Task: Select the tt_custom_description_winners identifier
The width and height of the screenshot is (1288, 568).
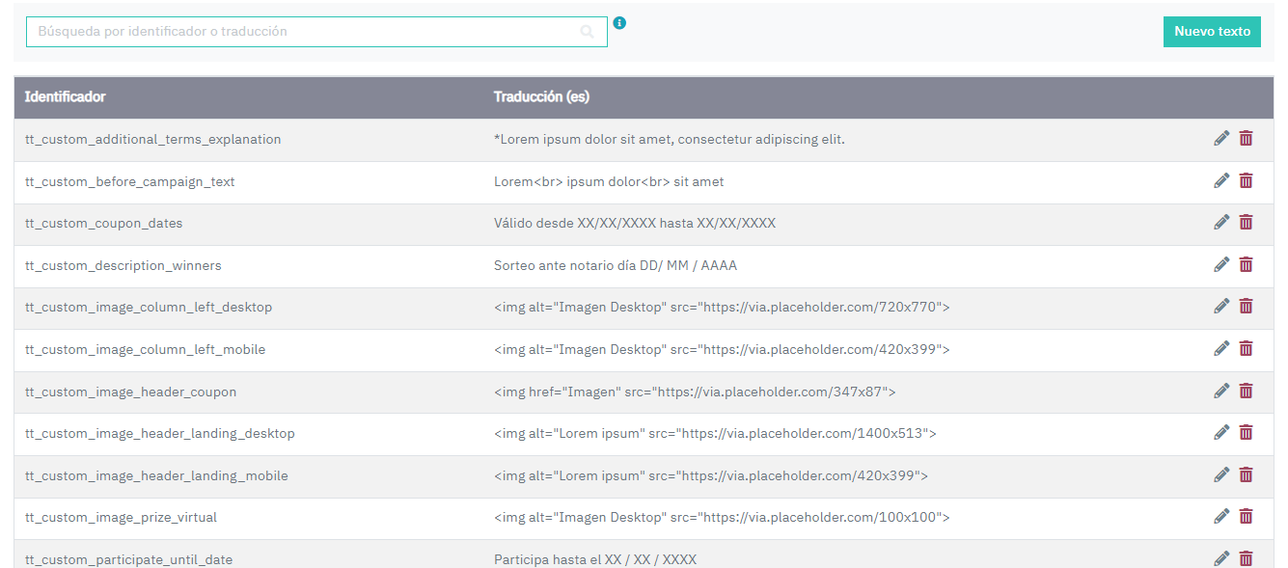Action: coord(123,266)
